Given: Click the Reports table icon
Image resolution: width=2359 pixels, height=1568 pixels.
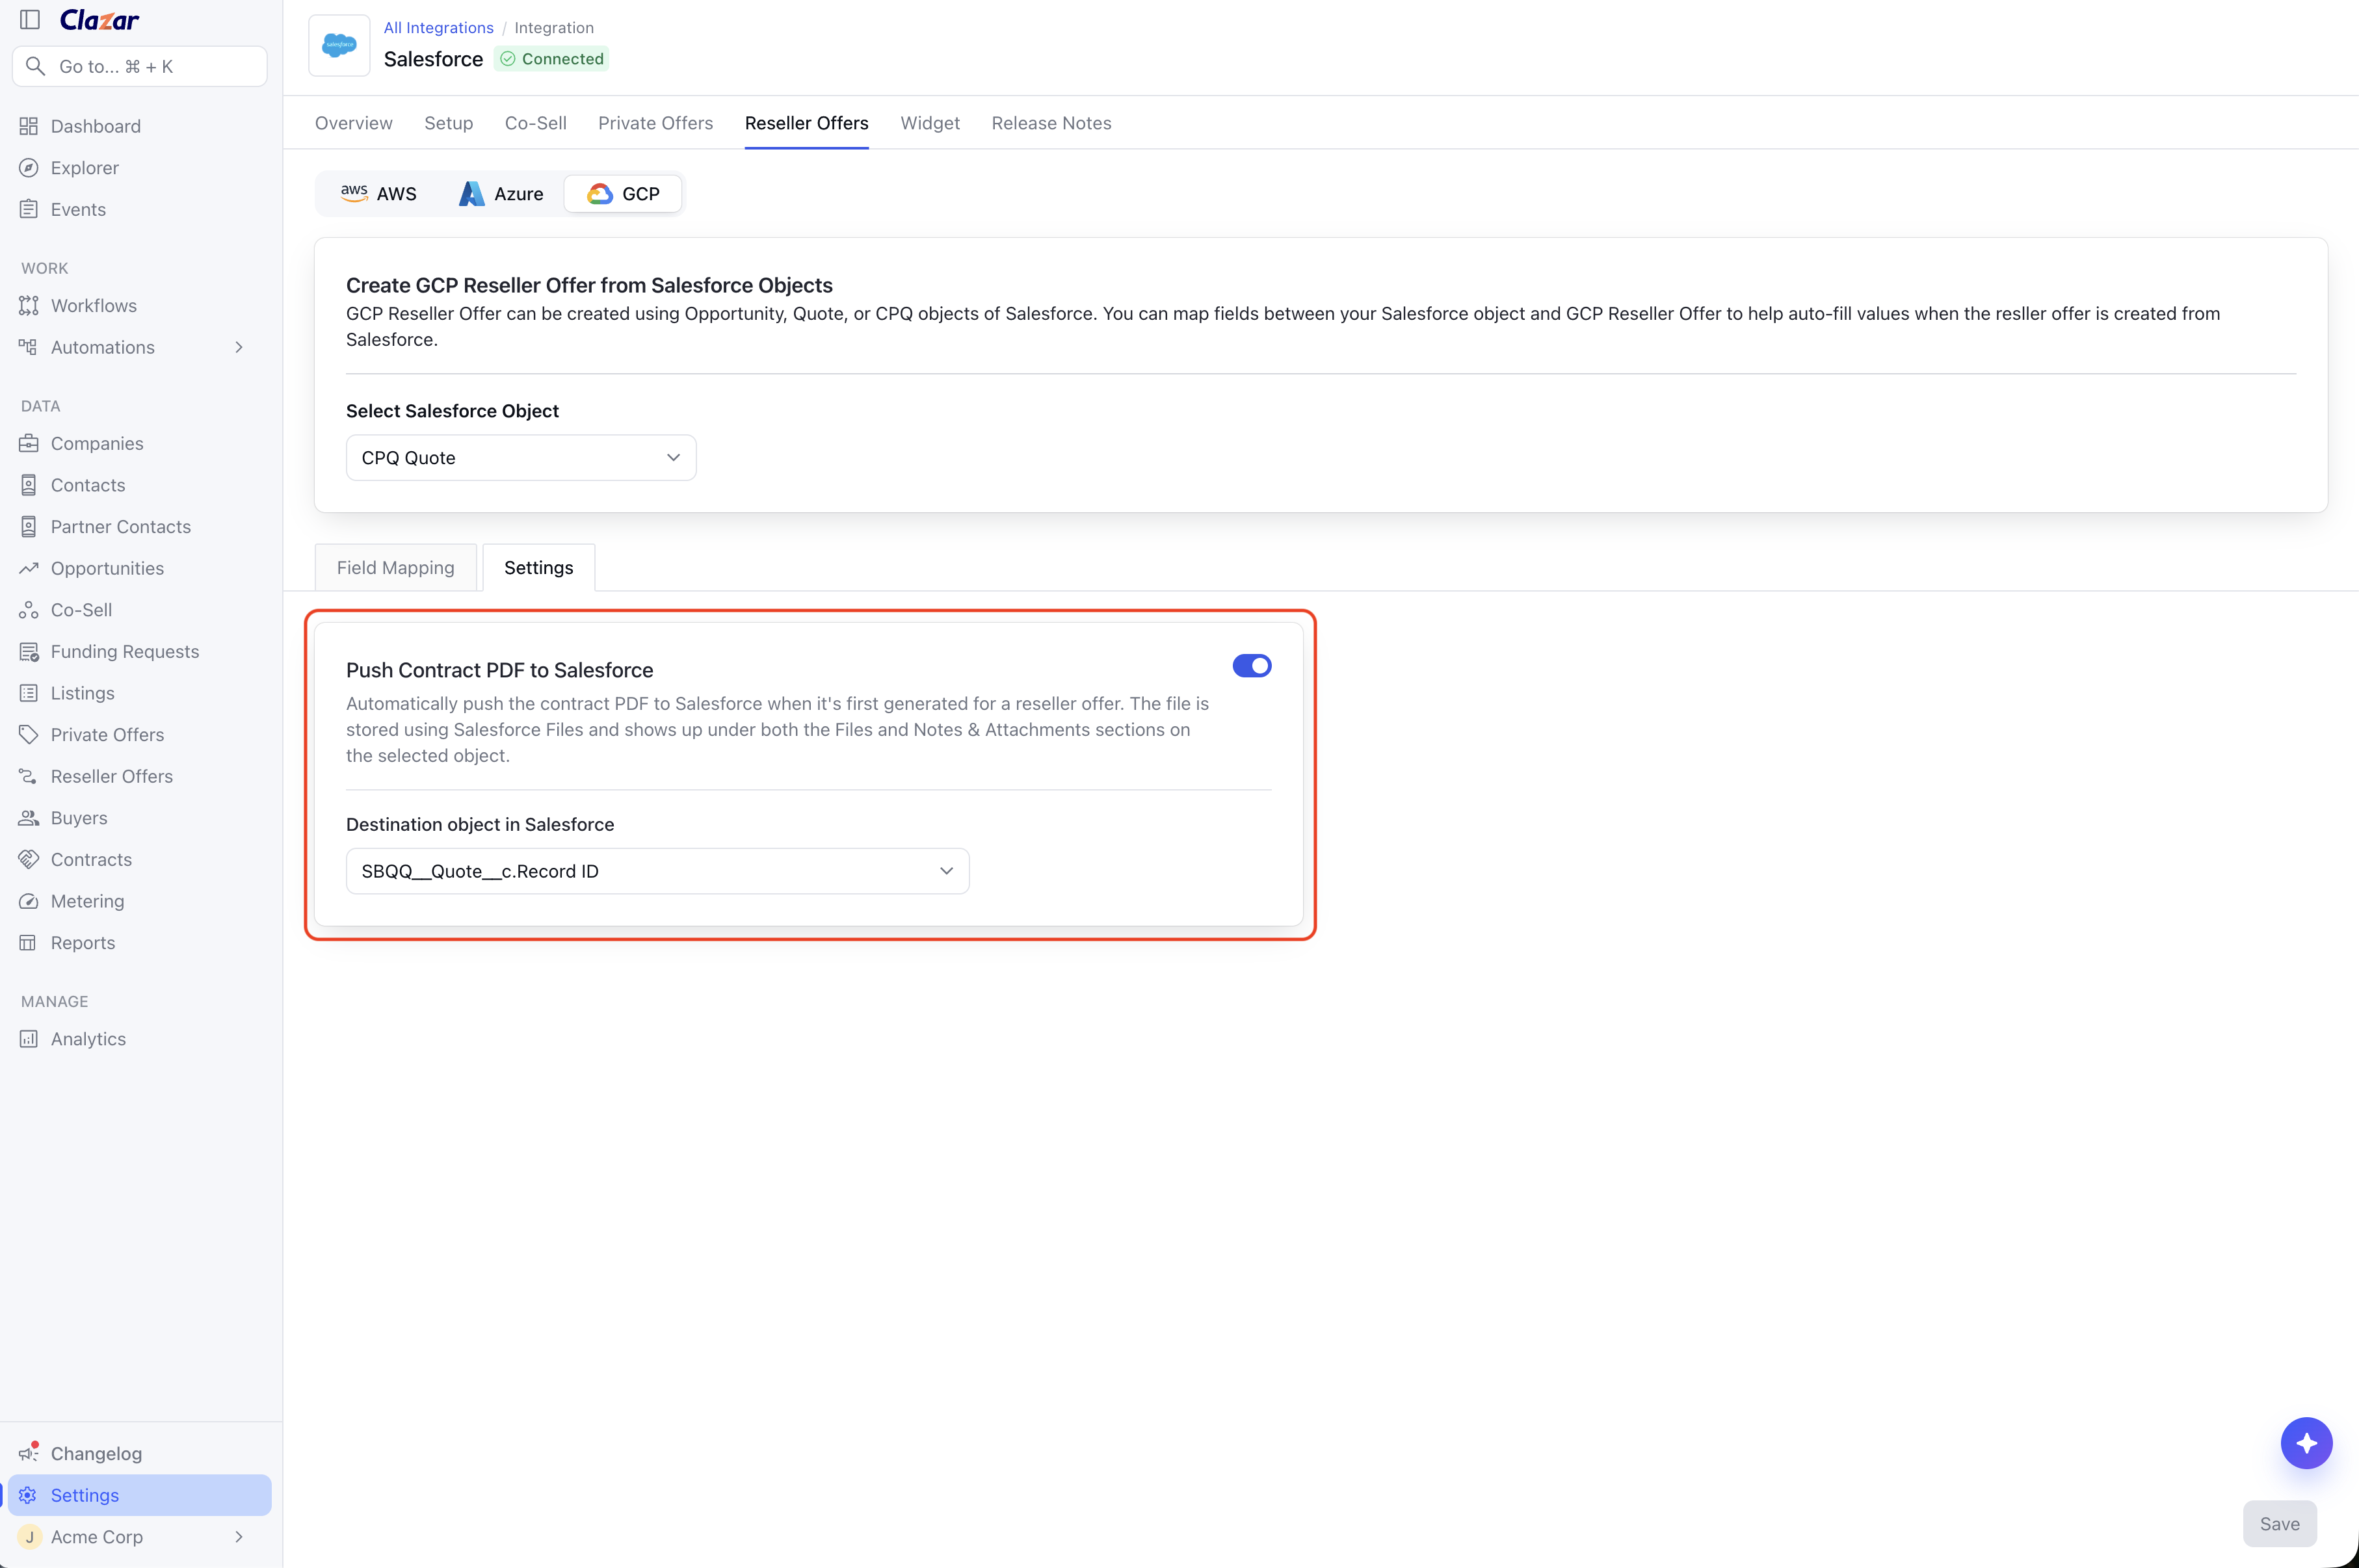Looking at the screenshot, I should 29,943.
